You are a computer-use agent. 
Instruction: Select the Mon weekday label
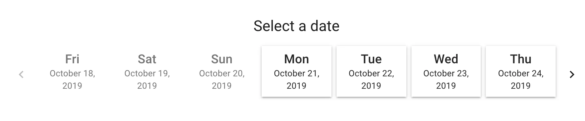[x=297, y=59]
